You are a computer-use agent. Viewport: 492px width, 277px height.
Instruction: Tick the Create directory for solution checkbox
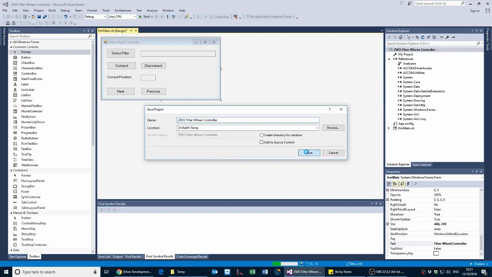[262, 135]
